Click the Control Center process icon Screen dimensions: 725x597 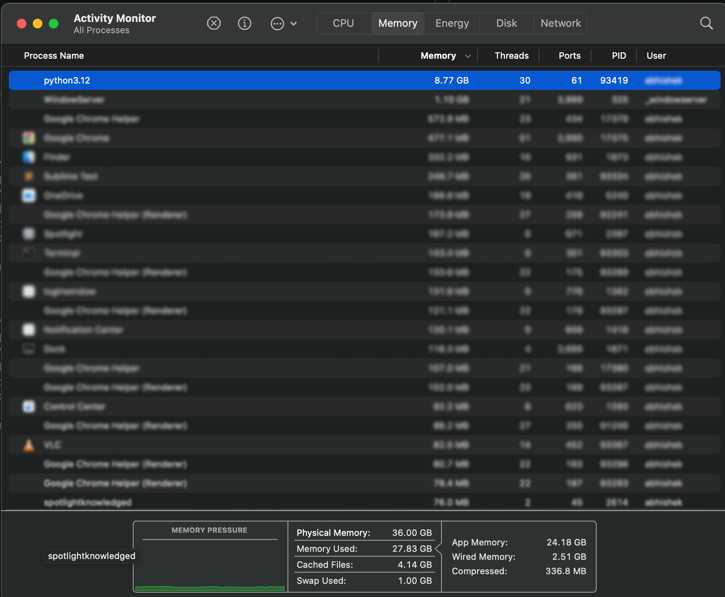(x=29, y=406)
